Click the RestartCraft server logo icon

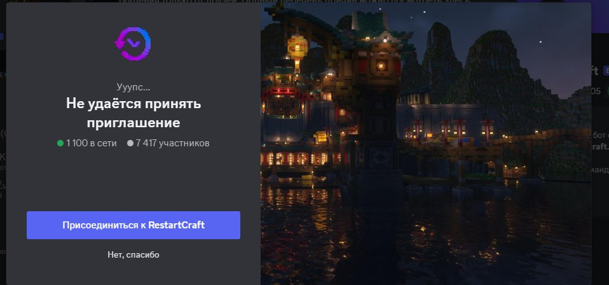[133, 43]
